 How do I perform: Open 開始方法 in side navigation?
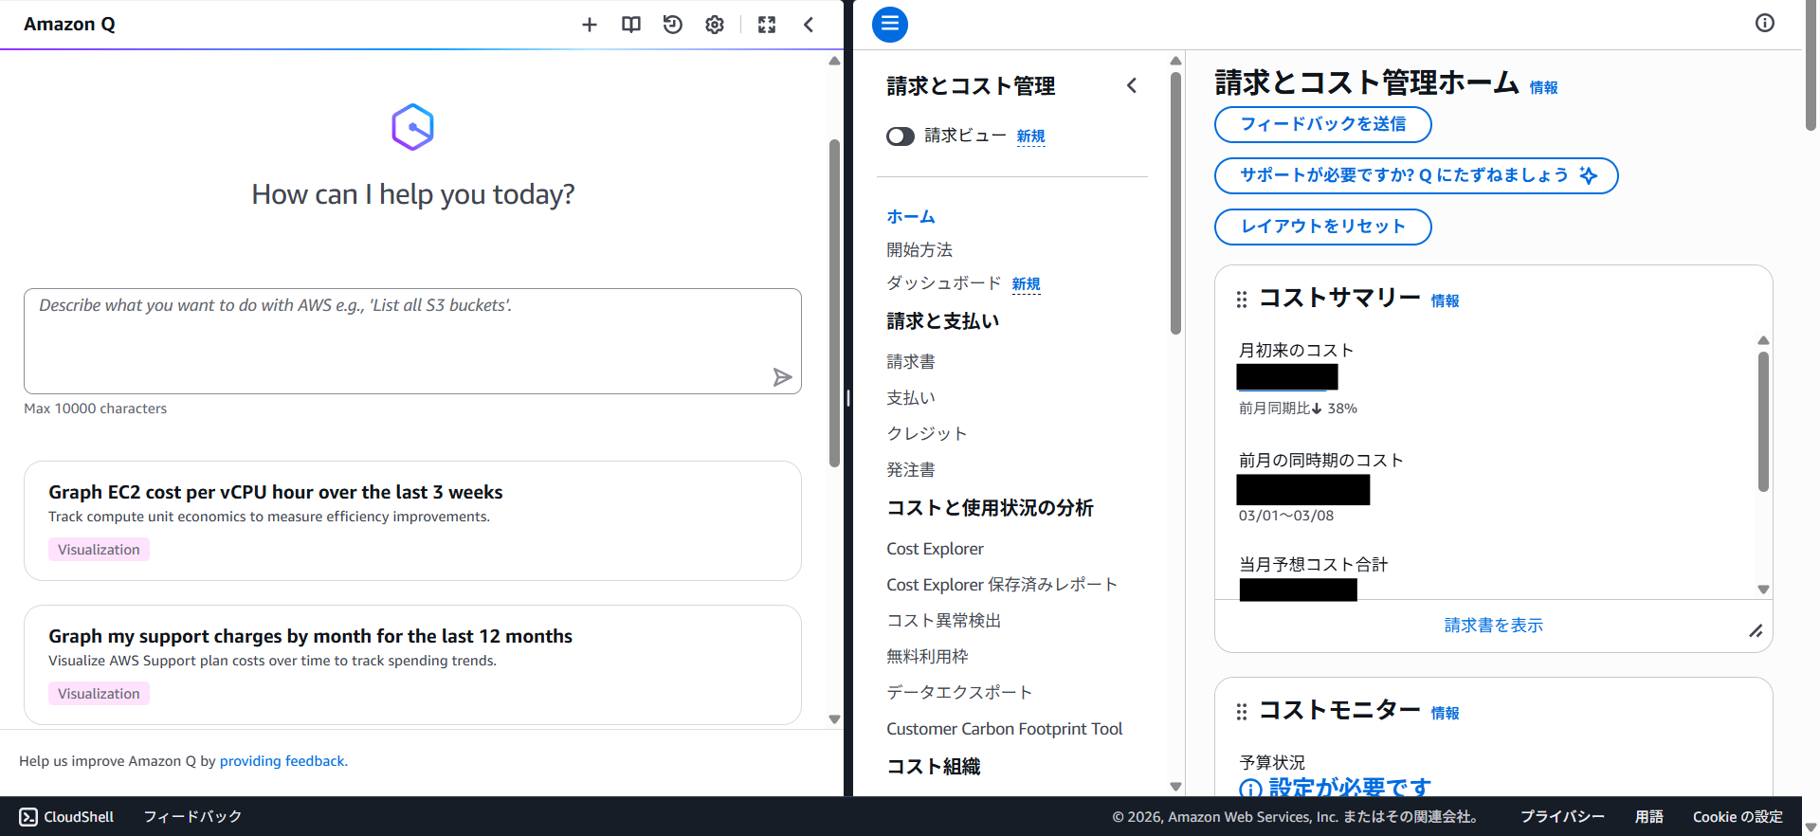pyautogui.click(x=919, y=250)
